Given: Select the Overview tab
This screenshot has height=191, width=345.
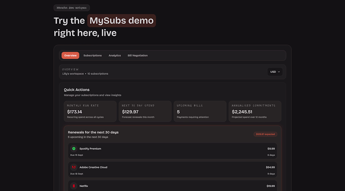Looking at the screenshot, I should coord(70,55).
